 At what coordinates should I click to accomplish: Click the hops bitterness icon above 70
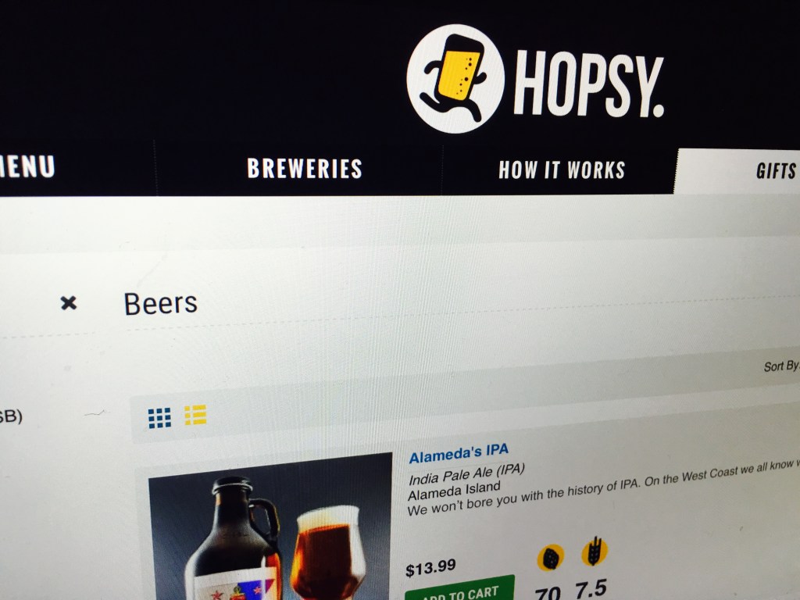coord(550,558)
